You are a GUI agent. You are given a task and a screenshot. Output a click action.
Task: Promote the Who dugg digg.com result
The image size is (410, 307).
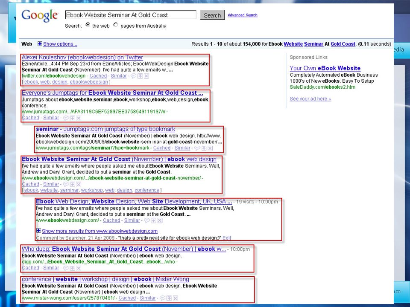(x=73, y=268)
